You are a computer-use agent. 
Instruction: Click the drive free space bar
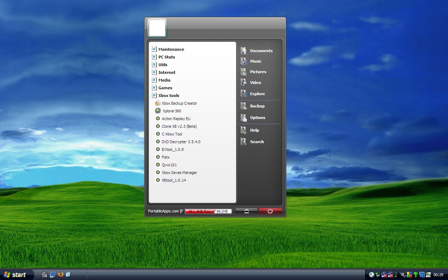(208, 211)
